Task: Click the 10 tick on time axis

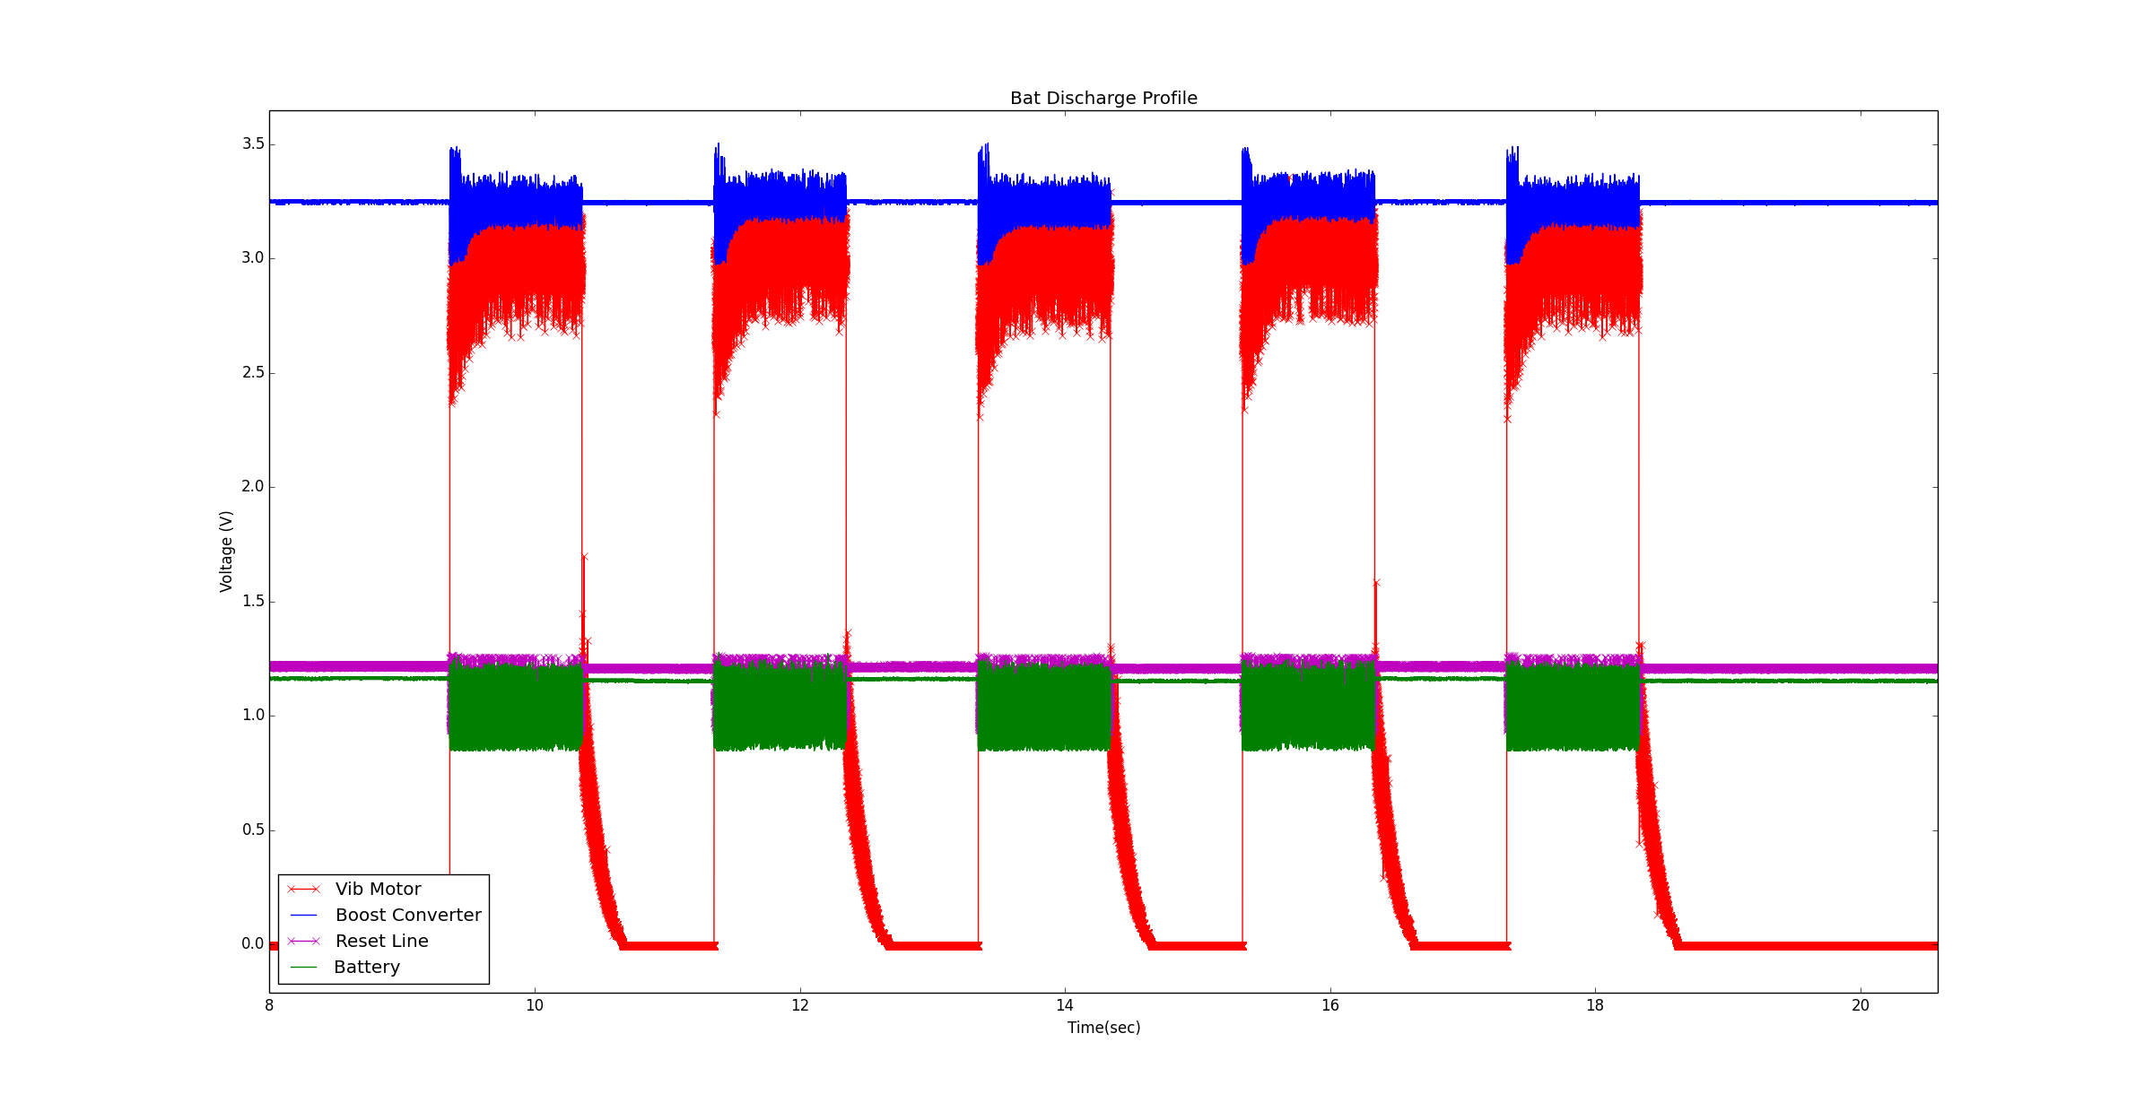Action: click(535, 1006)
